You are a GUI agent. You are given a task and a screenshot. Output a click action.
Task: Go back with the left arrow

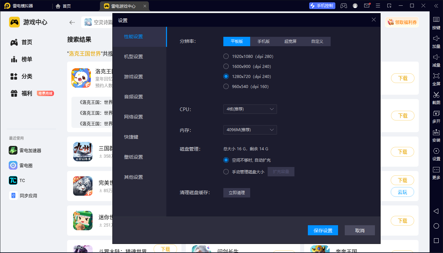tap(72, 22)
